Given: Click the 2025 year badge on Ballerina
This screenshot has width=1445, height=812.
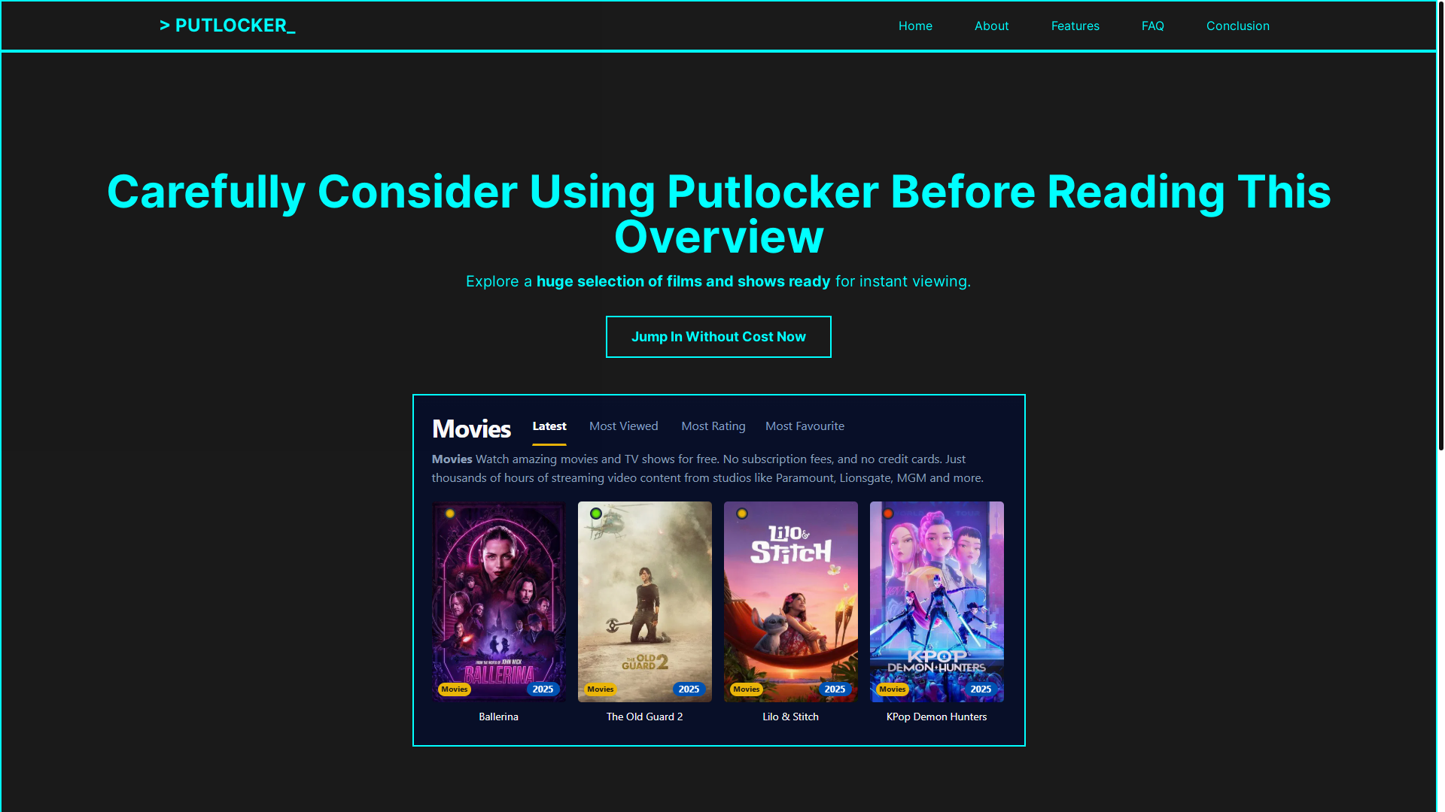Looking at the screenshot, I should 543,689.
